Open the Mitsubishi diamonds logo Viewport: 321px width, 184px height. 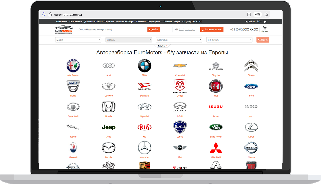(216, 148)
